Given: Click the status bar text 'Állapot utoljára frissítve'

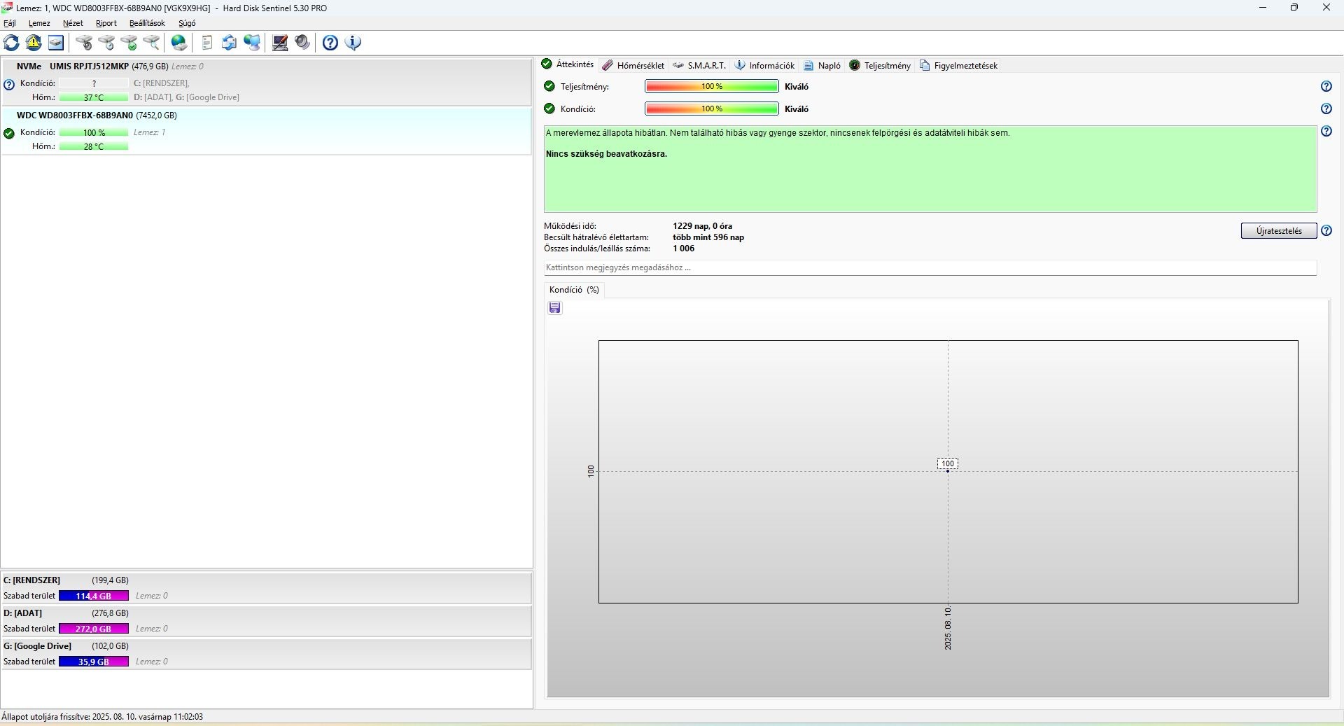Looking at the screenshot, I should tap(102, 717).
